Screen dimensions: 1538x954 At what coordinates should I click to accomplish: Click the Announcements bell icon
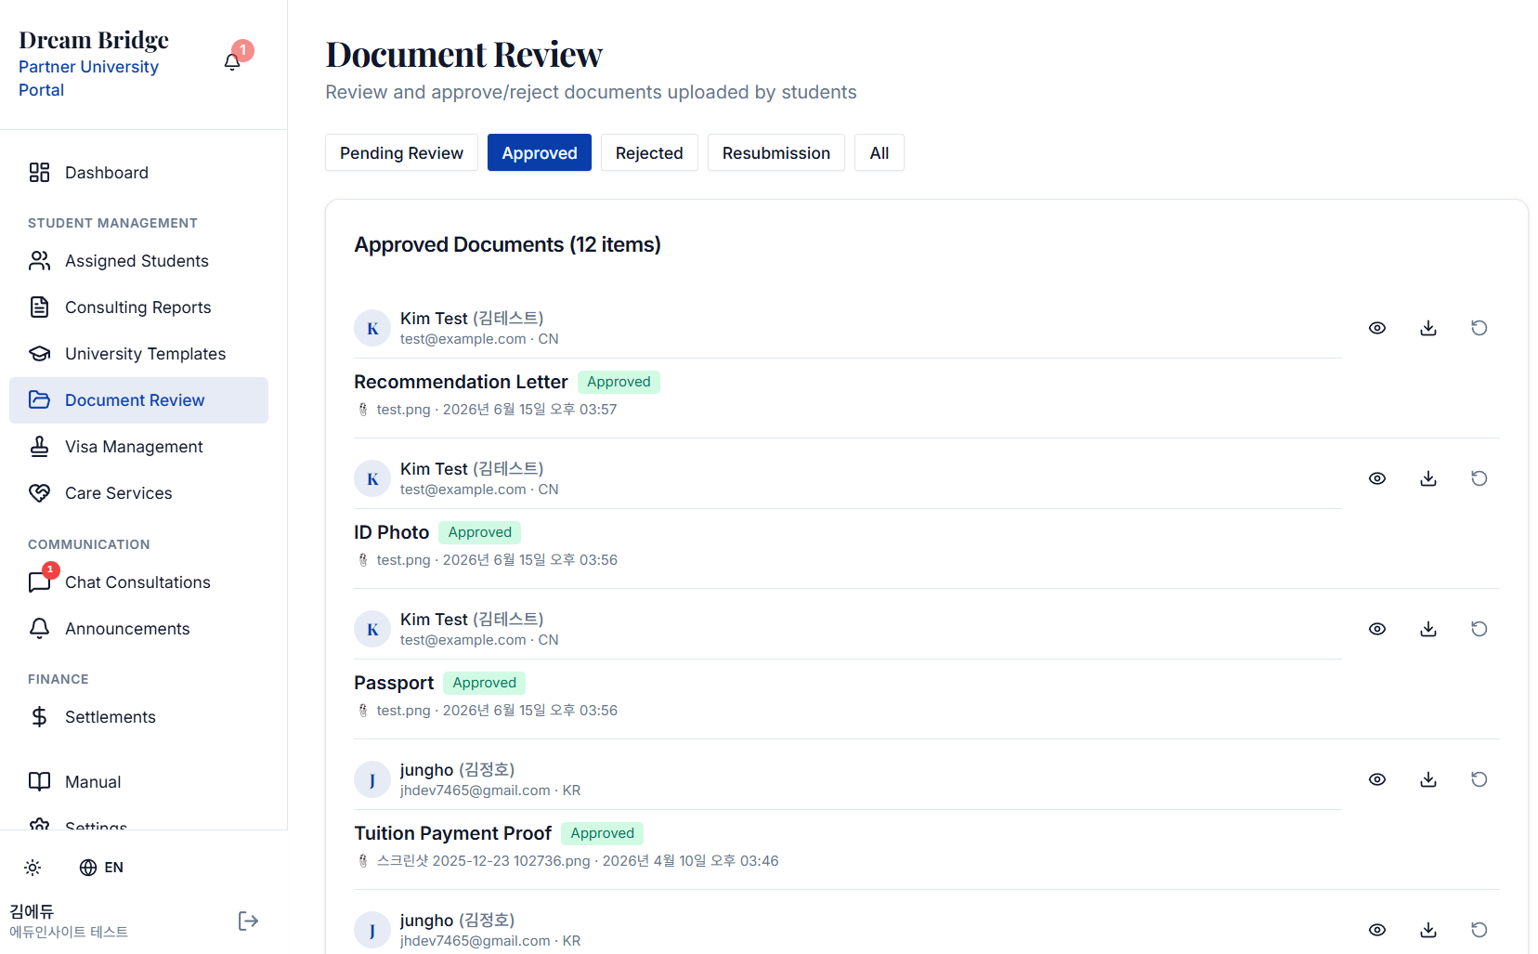click(x=39, y=629)
